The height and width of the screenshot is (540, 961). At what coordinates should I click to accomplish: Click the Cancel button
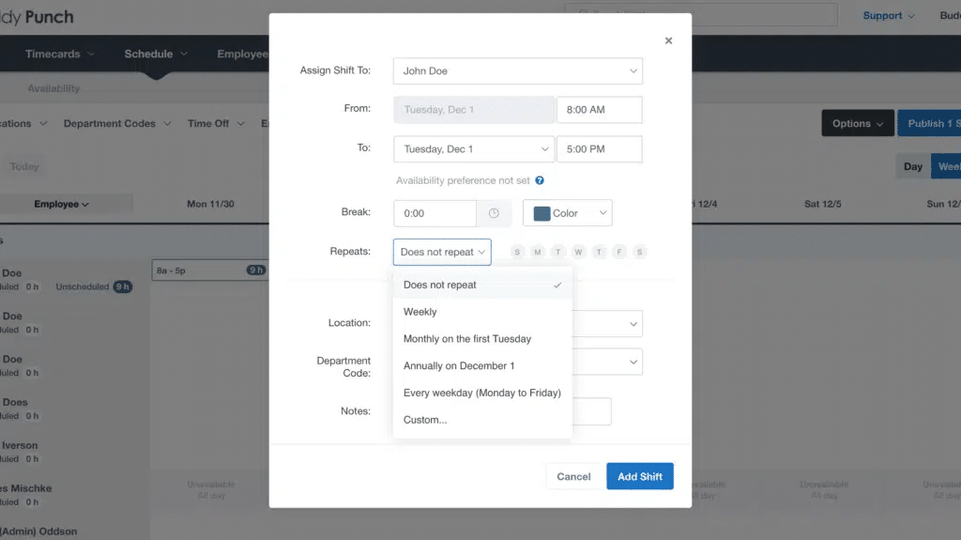pyautogui.click(x=573, y=477)
